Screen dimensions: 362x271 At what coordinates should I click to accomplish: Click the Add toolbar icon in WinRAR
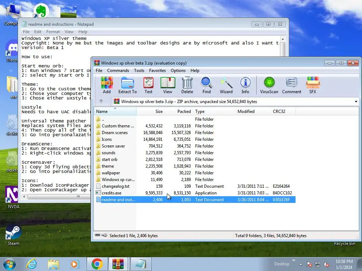(x=107, y=85)
